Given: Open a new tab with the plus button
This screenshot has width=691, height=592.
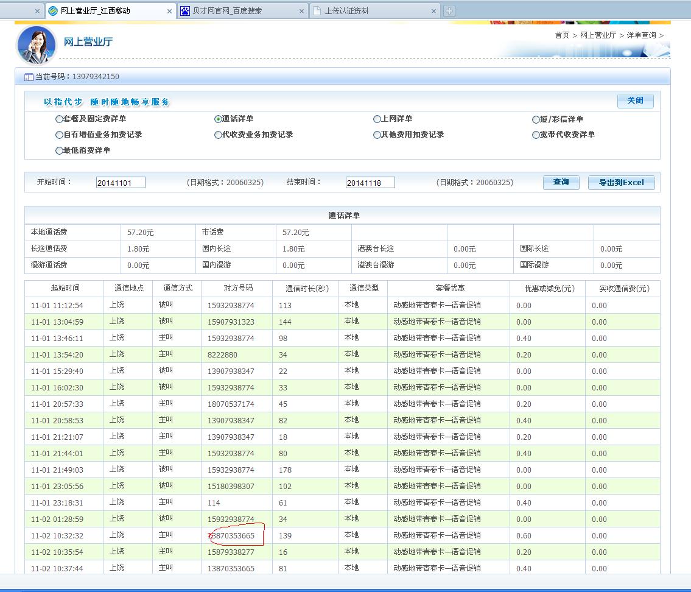Looking at the screenshot, I should point(449,11).
